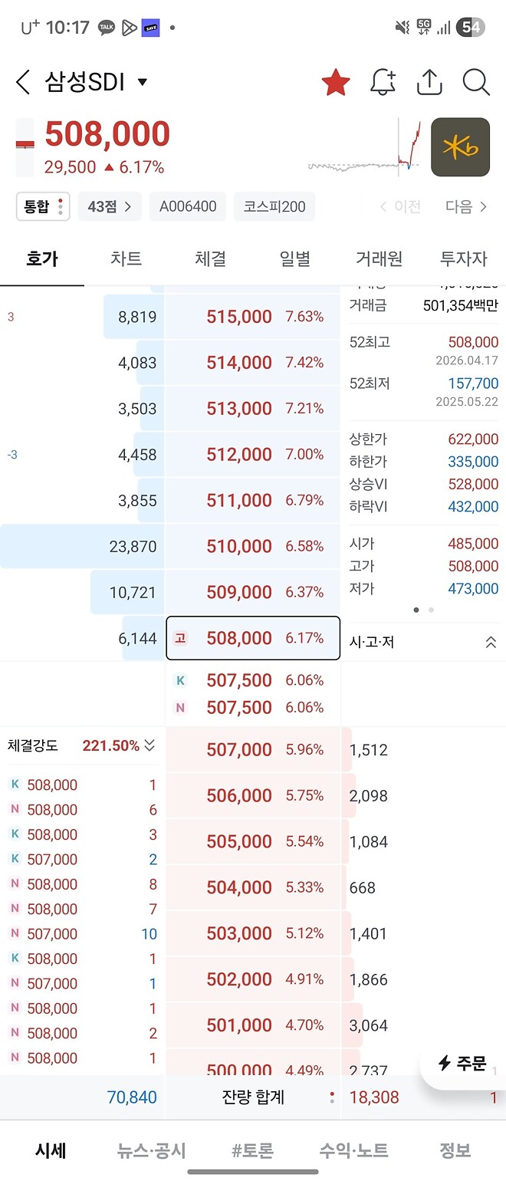Go to next stock with 다음
Viewport: 506px width, 1181px height.
point(458,206)
